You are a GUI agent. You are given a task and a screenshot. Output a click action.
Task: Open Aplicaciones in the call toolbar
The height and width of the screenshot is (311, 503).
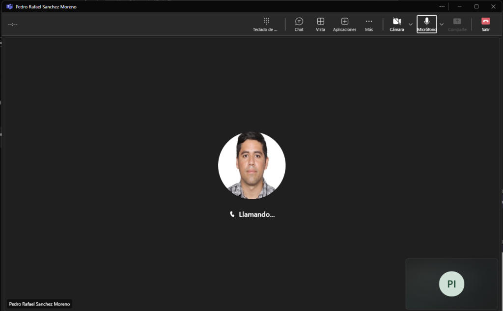344,24
